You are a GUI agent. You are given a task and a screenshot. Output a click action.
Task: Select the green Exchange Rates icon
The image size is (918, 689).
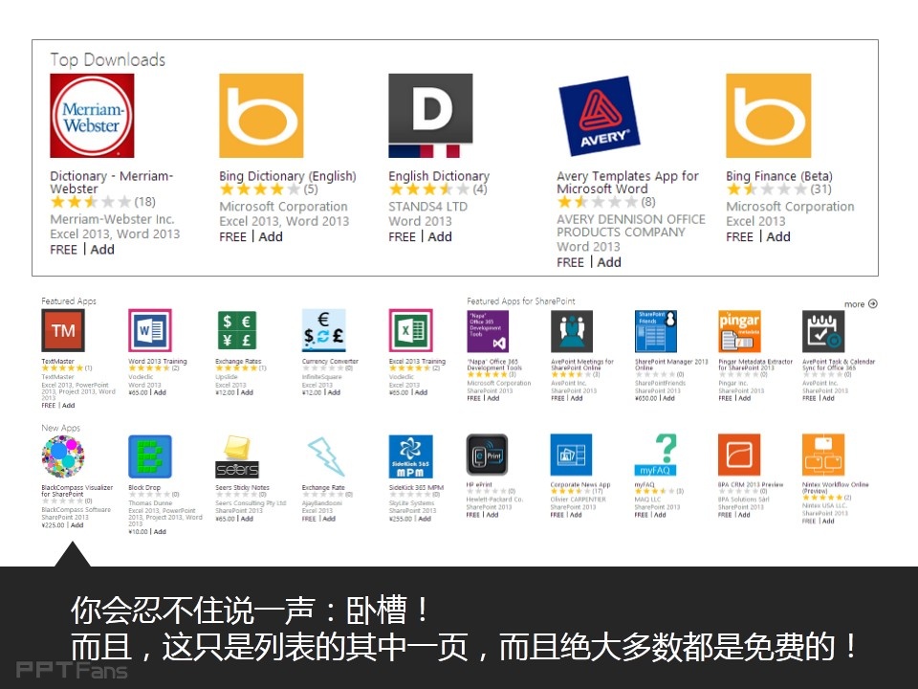pos(236,331)
